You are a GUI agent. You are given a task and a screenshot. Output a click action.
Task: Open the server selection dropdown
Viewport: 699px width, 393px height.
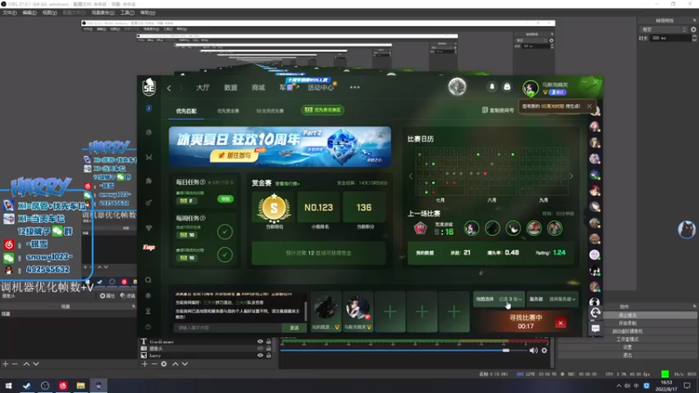tap(553, 300)
